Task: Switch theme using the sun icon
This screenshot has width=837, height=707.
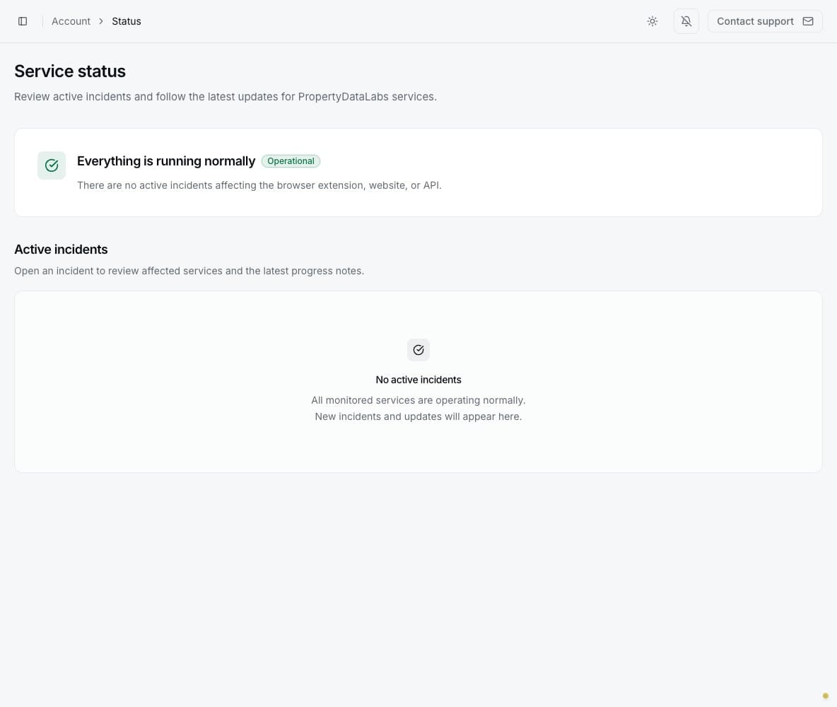Action: (x=652, y=21)
